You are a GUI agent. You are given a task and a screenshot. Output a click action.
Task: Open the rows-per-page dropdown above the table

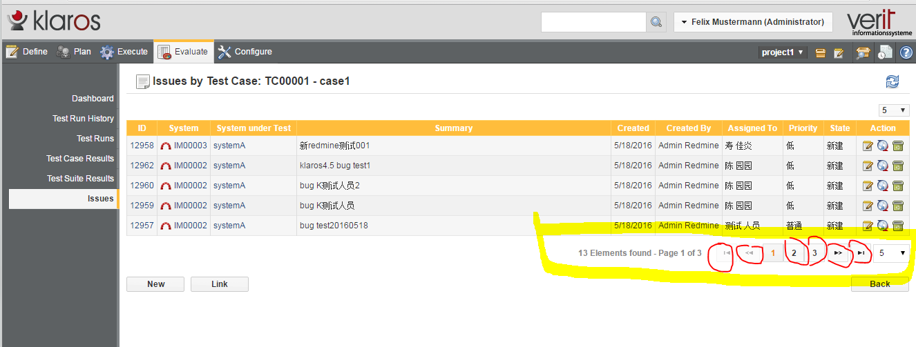(x=893, y=110)
